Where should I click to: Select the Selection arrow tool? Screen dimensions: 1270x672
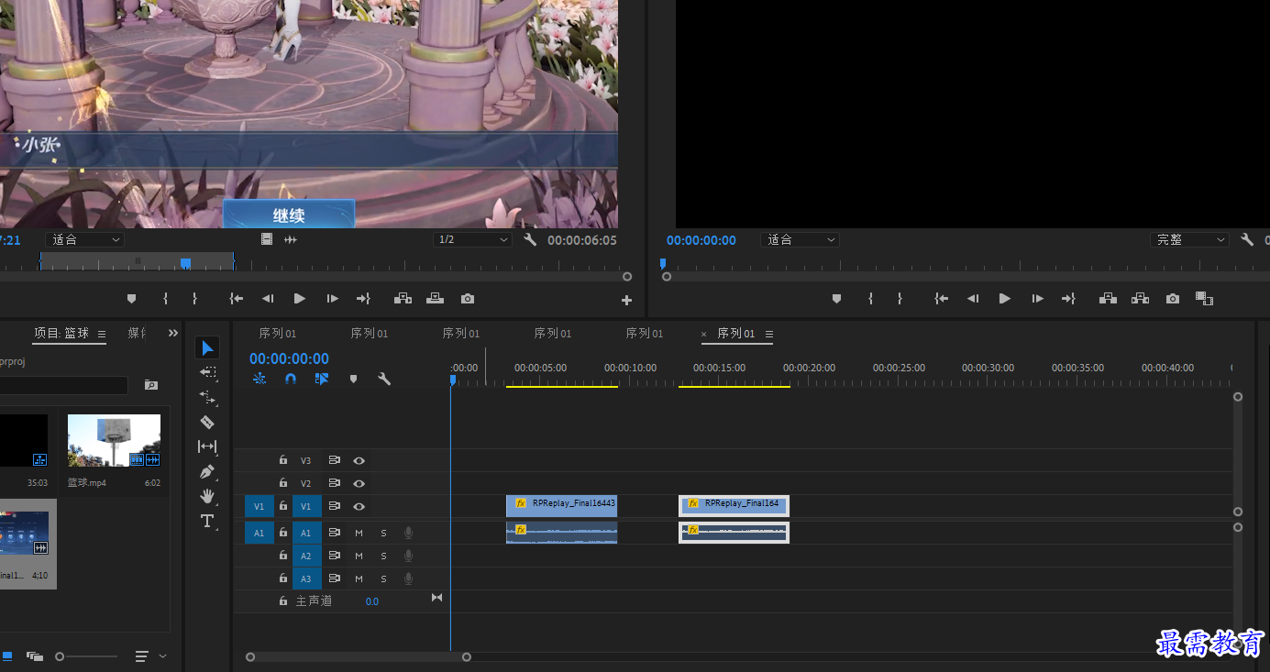tap(207, 348)
